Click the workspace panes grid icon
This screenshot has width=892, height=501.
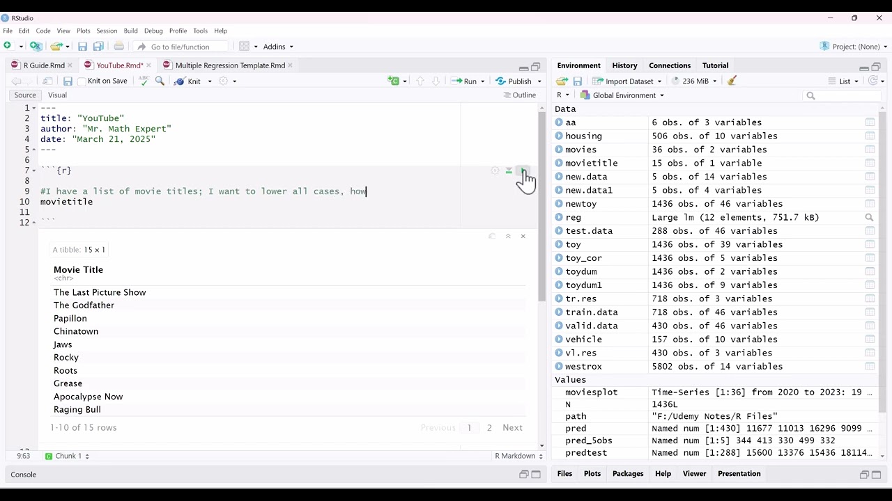(x=244, y=47)
